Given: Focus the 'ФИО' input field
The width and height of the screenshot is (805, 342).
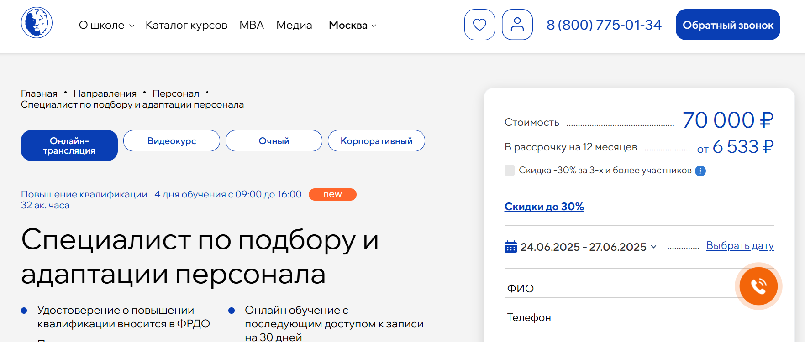Looking at the screenshot, I should tap(616, 288).
